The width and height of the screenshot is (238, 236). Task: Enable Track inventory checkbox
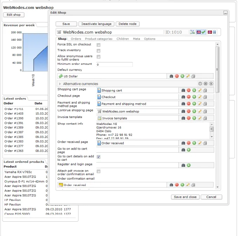[98, 51]
